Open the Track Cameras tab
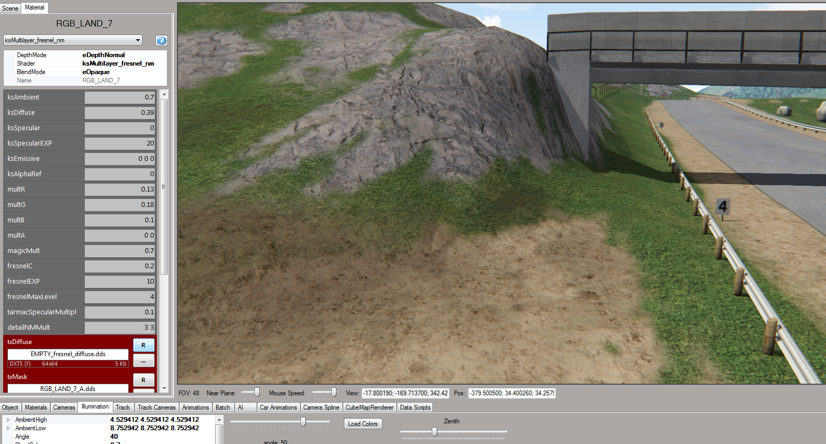Viewport: 826px width, 444px height. pyautogui.click(x=157, y=407)
